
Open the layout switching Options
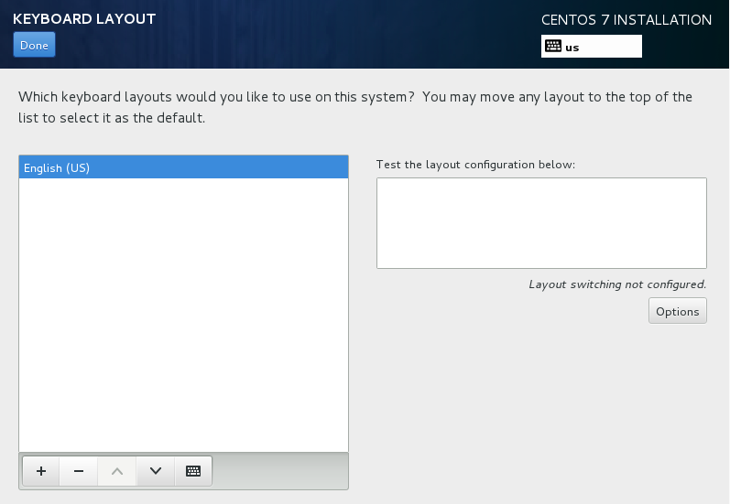(x=677, y=311)
